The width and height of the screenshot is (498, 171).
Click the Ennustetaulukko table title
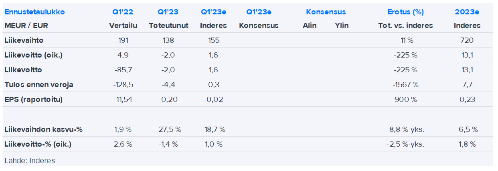(34, 12)
